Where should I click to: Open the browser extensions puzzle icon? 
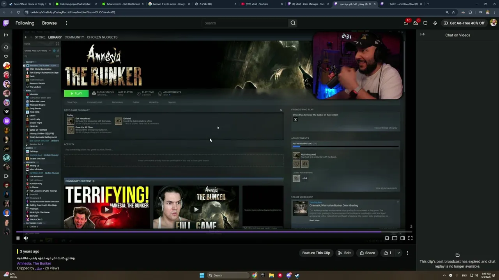click(470, 12)
